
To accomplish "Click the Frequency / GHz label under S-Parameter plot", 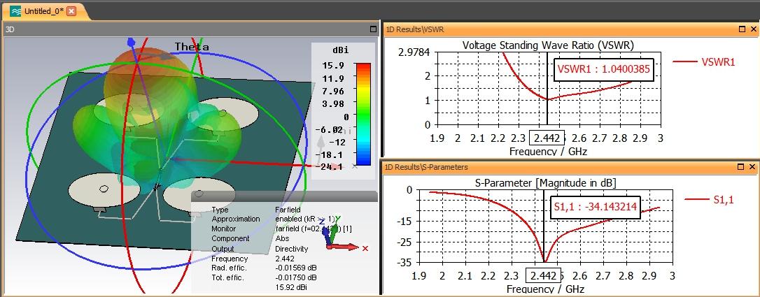I will pos(545,289).
